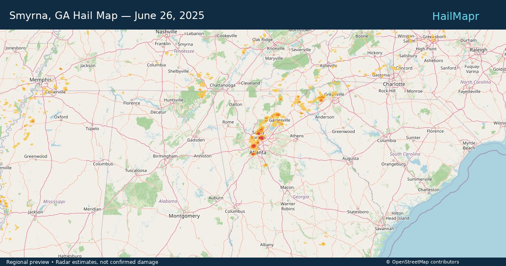Image resolution: width=506 pixels, height=266 pixels.
Task: Click the Alabama state name label
Action: (x=168, y=201)
